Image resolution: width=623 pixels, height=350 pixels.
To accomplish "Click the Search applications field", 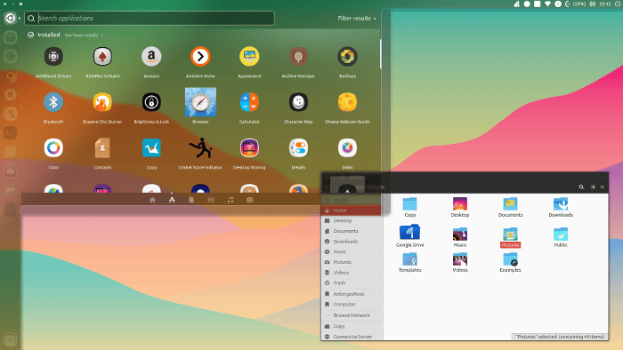I will [x=150, y=19].
